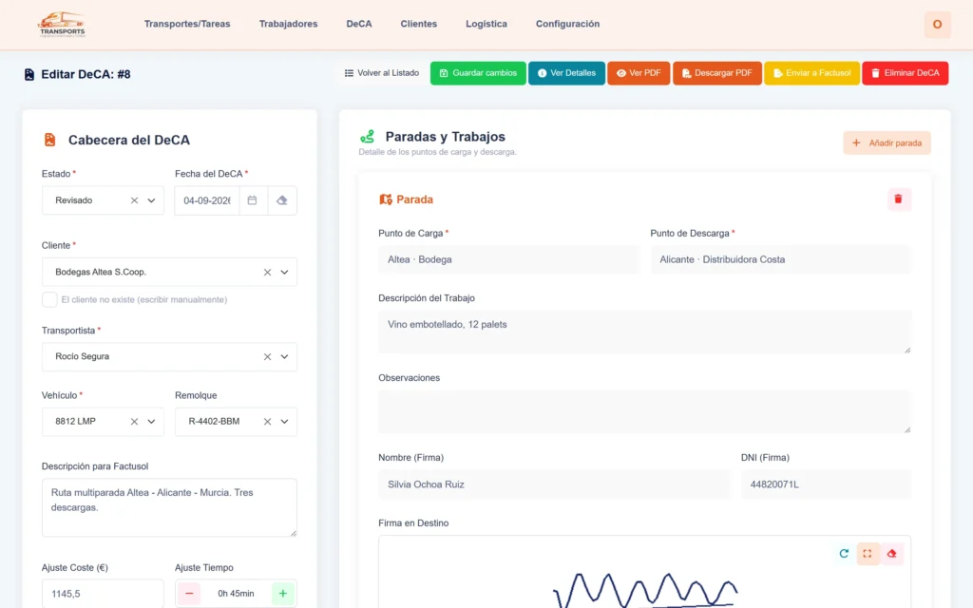Open the DeCA menu item
The width and height of the screenshot is (973, 608).
point(359,24)
